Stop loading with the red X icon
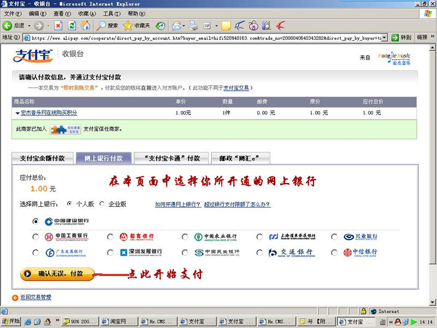Viewport: 437px width, 328px height. (x=58, y=26)
